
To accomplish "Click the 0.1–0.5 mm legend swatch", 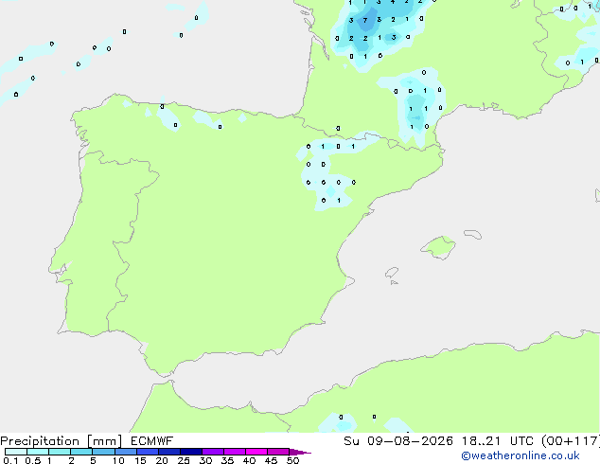I will coord(16,452).
